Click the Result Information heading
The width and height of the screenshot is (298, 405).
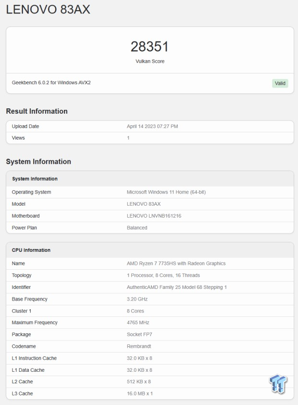(37, 111)
